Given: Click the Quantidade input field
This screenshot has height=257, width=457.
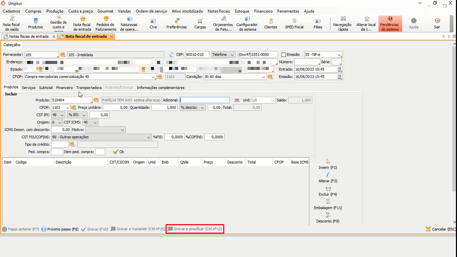Looking at the screenshot, I should click(x=164, y=108).
